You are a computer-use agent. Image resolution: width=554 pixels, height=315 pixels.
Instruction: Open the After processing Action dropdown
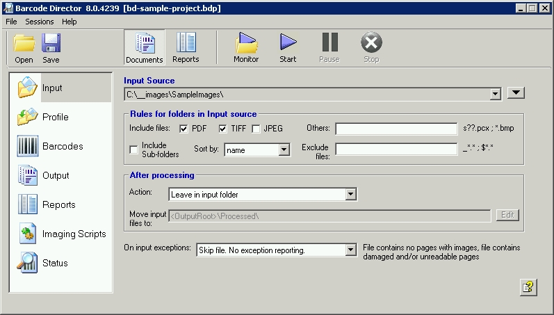tap(350, 195)
